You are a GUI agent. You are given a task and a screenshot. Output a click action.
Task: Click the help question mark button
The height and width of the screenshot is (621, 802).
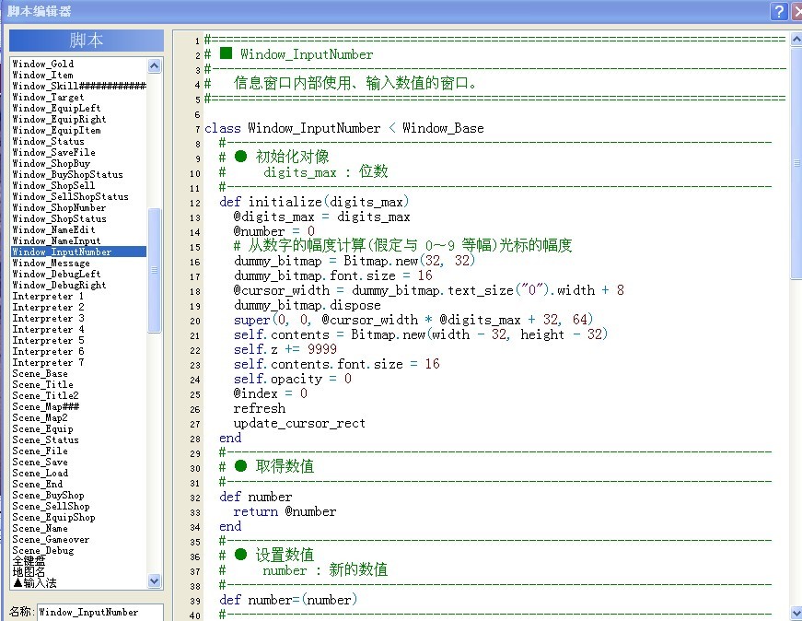click(x=779, y=11)
